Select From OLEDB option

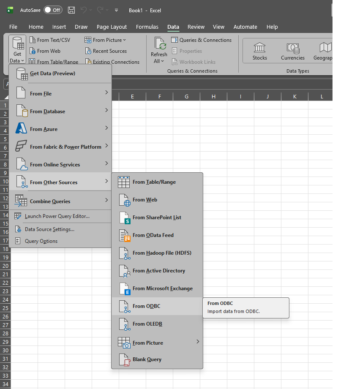coord(157,324)
